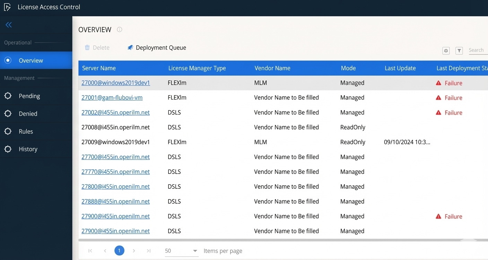Open table settings gear icon
The height and width of the screenshot is (260, 488).
[446, 51]
